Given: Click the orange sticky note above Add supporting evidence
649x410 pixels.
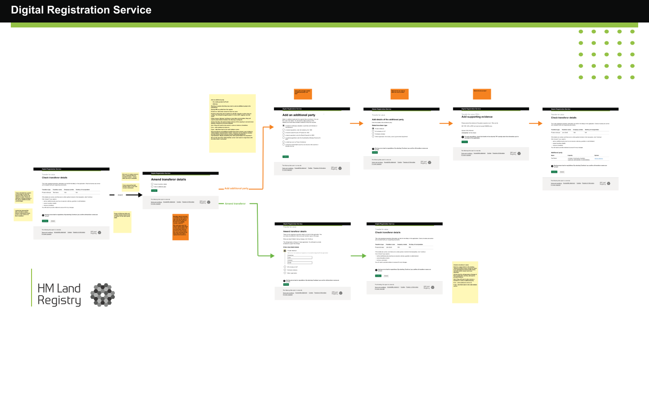Looking at the screenshot, I should [x=482, y=94].
